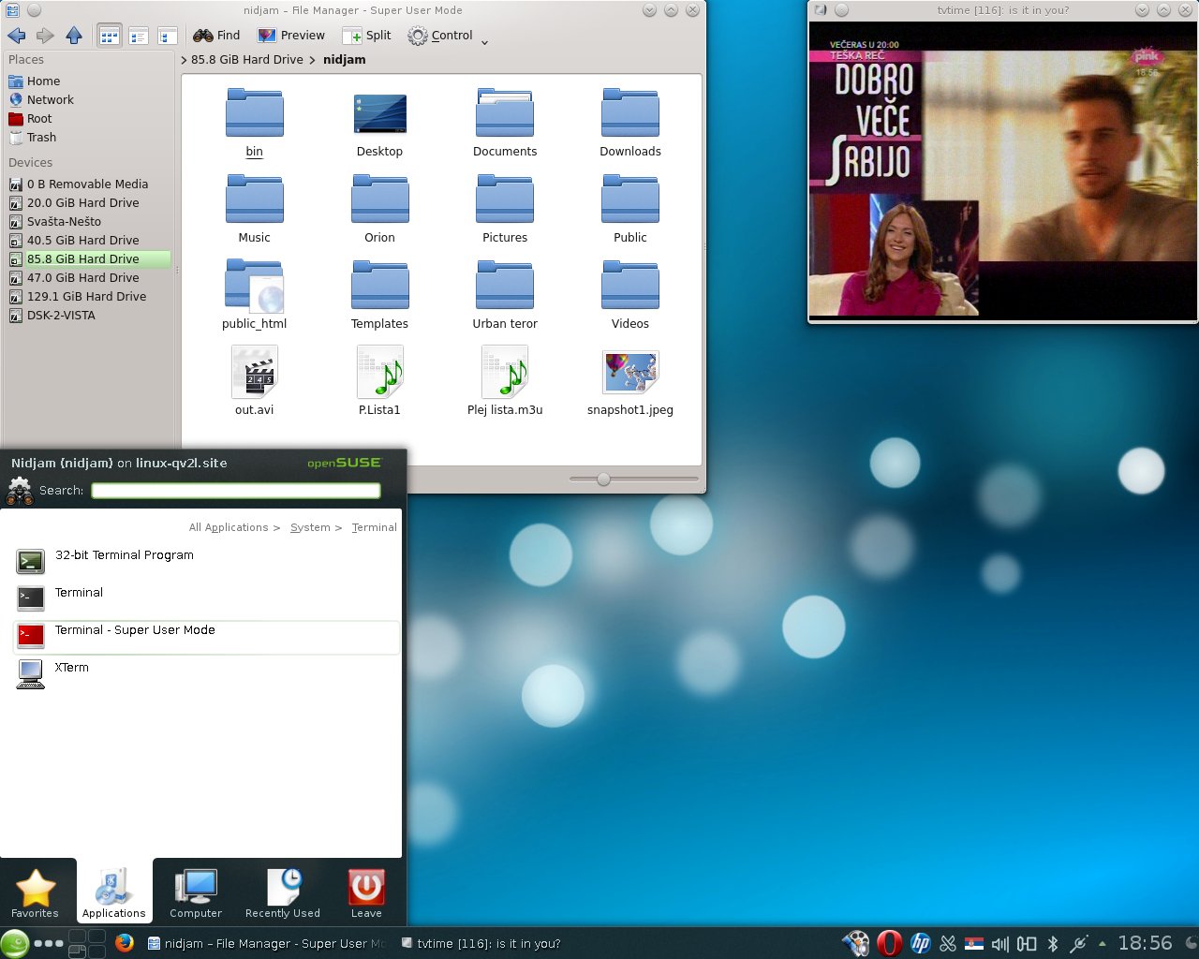This screenshot has height=959, width=1199.
Task: Click the 85.8 GiB Hard Drive breadcrumb
Action: (247, 59)
